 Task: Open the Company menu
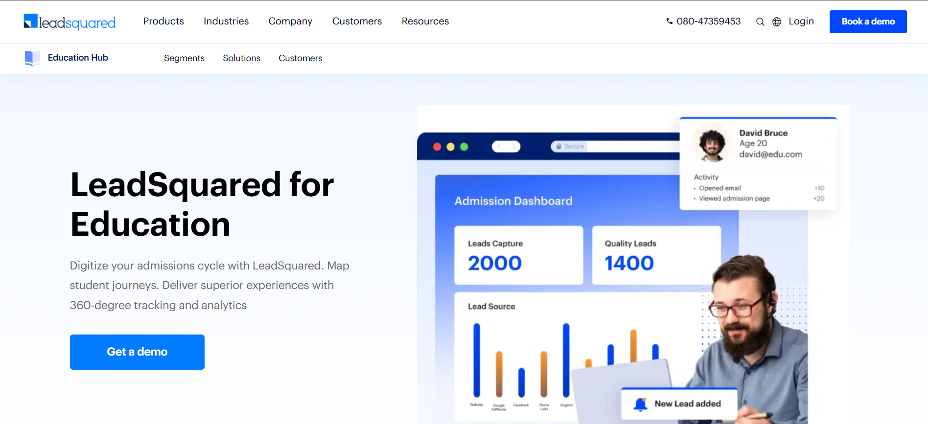(x=290, y=21)
